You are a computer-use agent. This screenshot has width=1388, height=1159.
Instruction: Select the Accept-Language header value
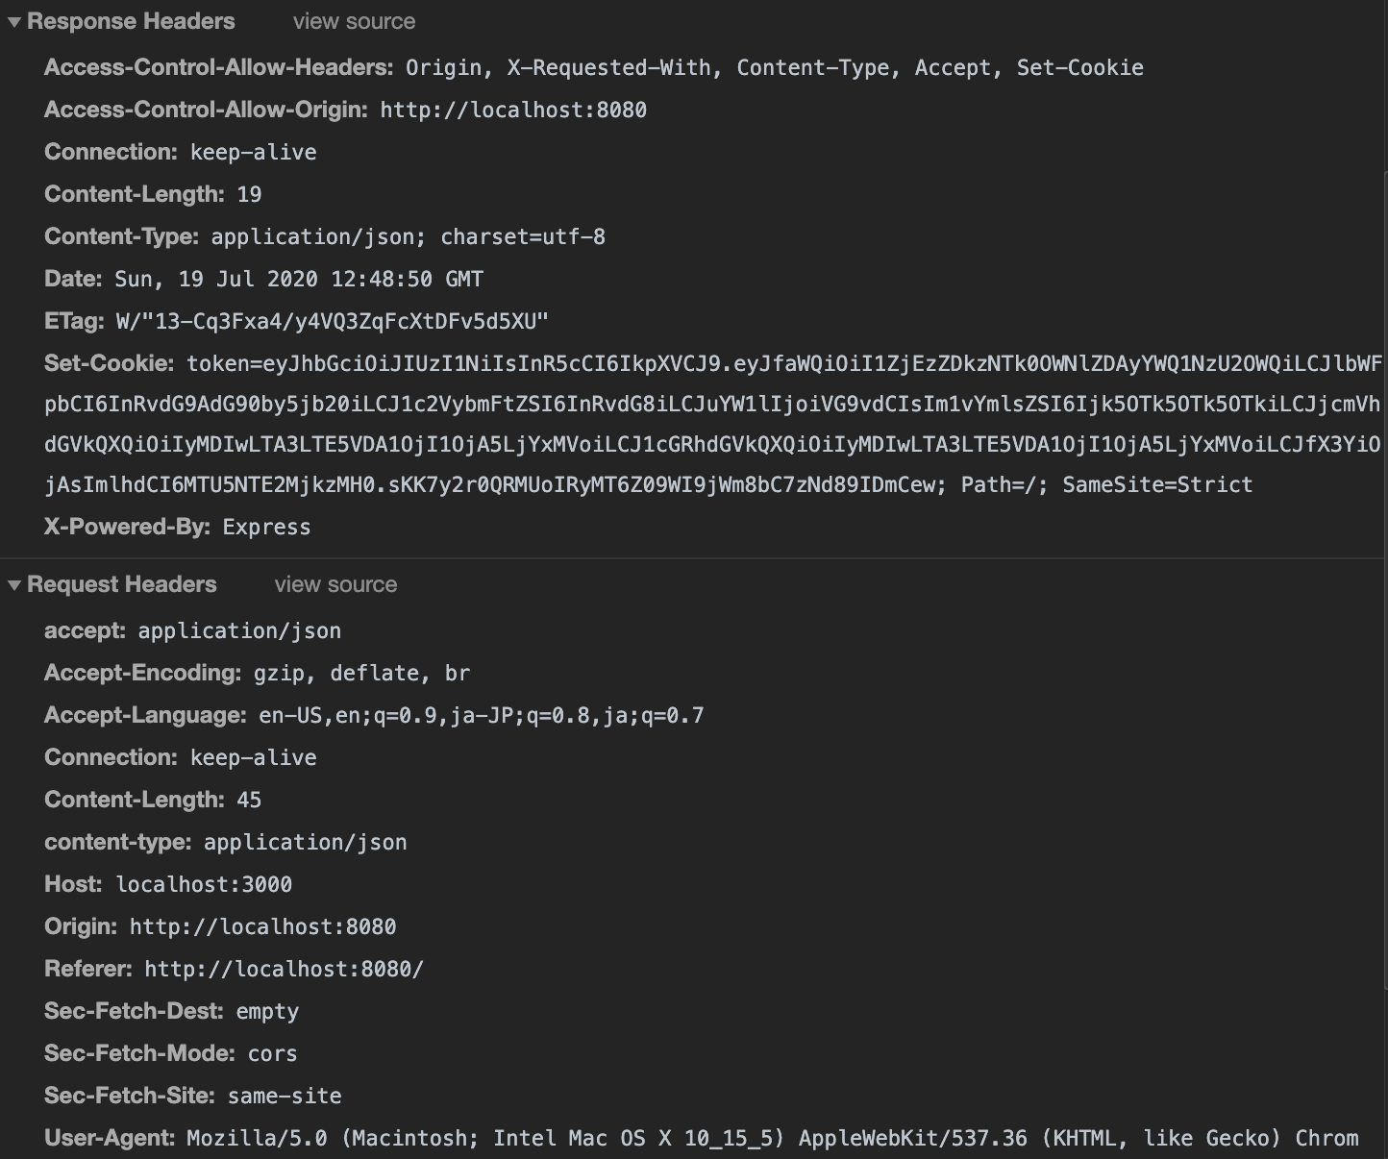(x=482, y=715)
